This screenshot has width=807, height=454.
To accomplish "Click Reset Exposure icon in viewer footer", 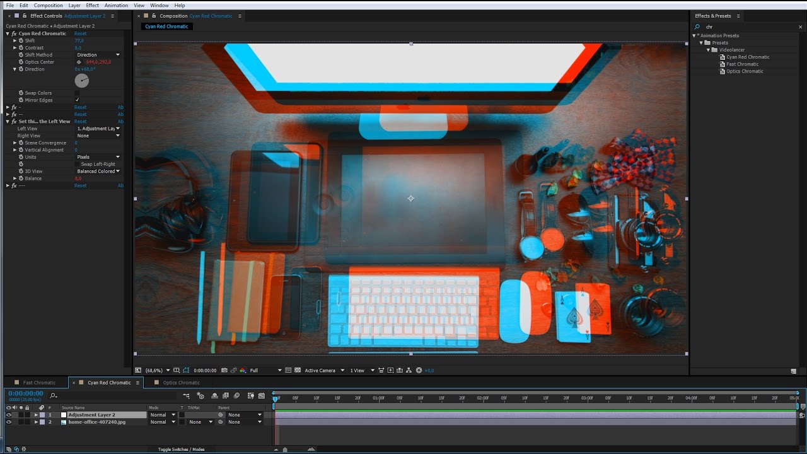I will [419, 370].
